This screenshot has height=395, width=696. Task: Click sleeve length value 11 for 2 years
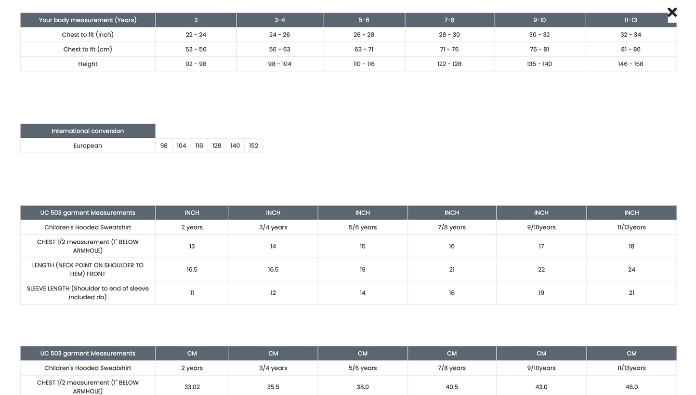click(x=192, y=293)
